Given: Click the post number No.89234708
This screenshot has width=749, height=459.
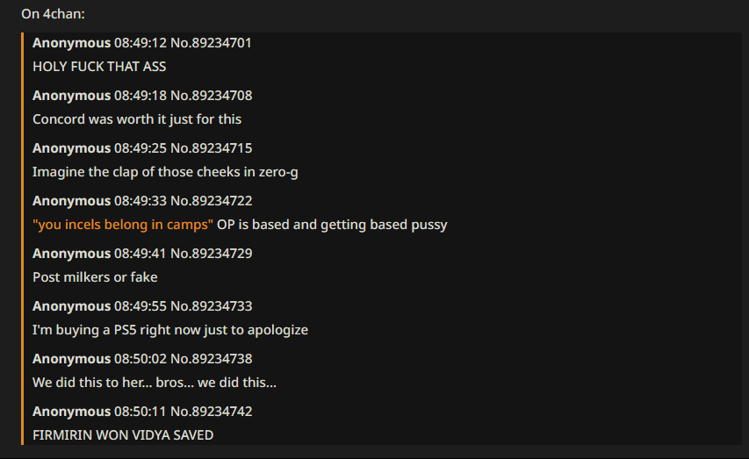Looking at the screenshot, I should click(211, 96).
